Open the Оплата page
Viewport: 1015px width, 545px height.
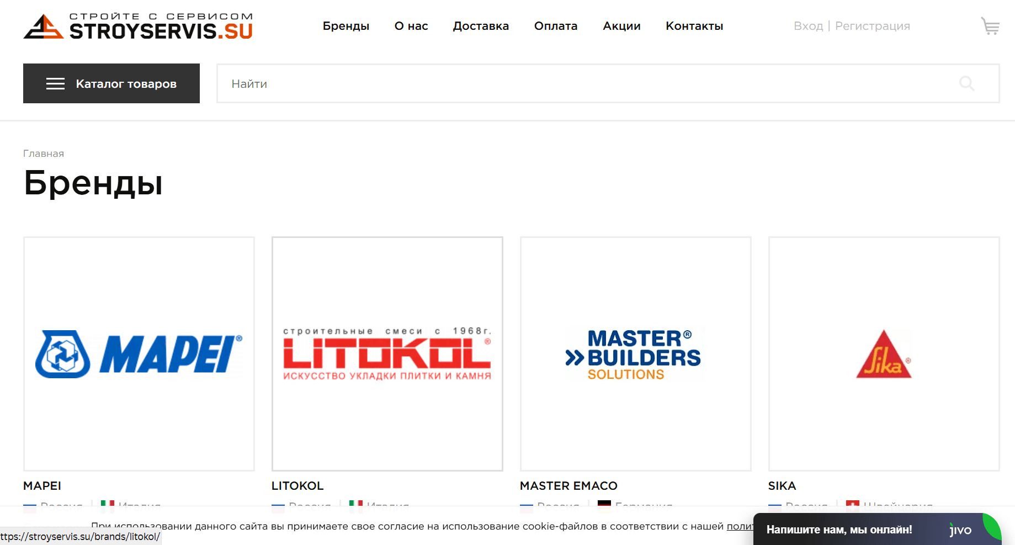[x=556, y=26]
